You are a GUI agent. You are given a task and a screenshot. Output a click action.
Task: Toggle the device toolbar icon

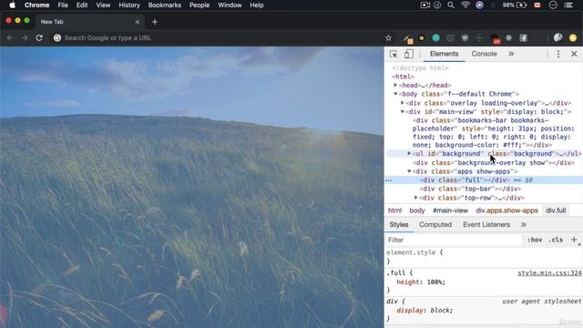point(409,54)
